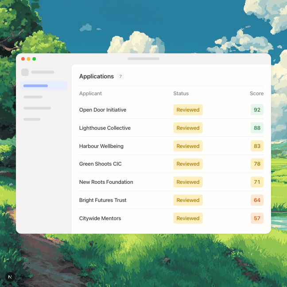Maximize the window with the green button
287x287 pixels.
click(x=34, y=59)
